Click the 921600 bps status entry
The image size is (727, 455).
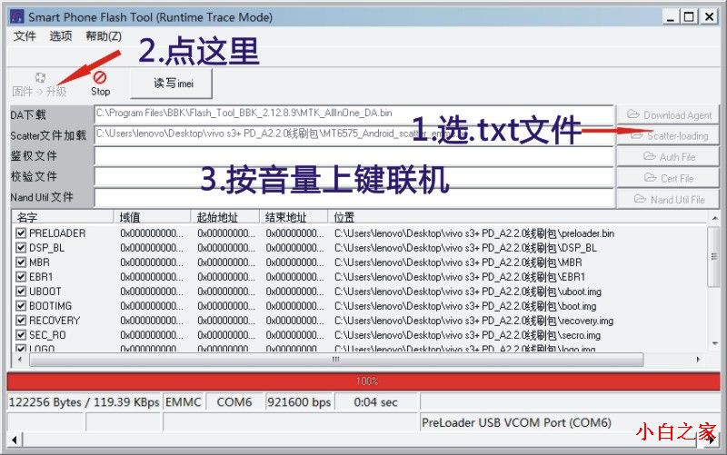(299, 402)
